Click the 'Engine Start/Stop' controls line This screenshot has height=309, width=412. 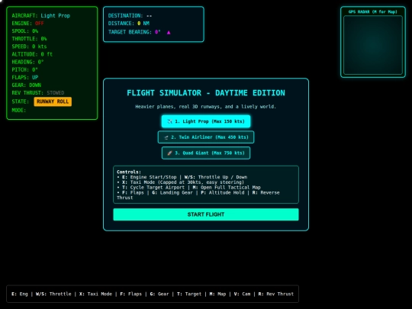click(150, 177)
